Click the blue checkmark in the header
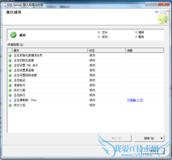 click(157, 12)
